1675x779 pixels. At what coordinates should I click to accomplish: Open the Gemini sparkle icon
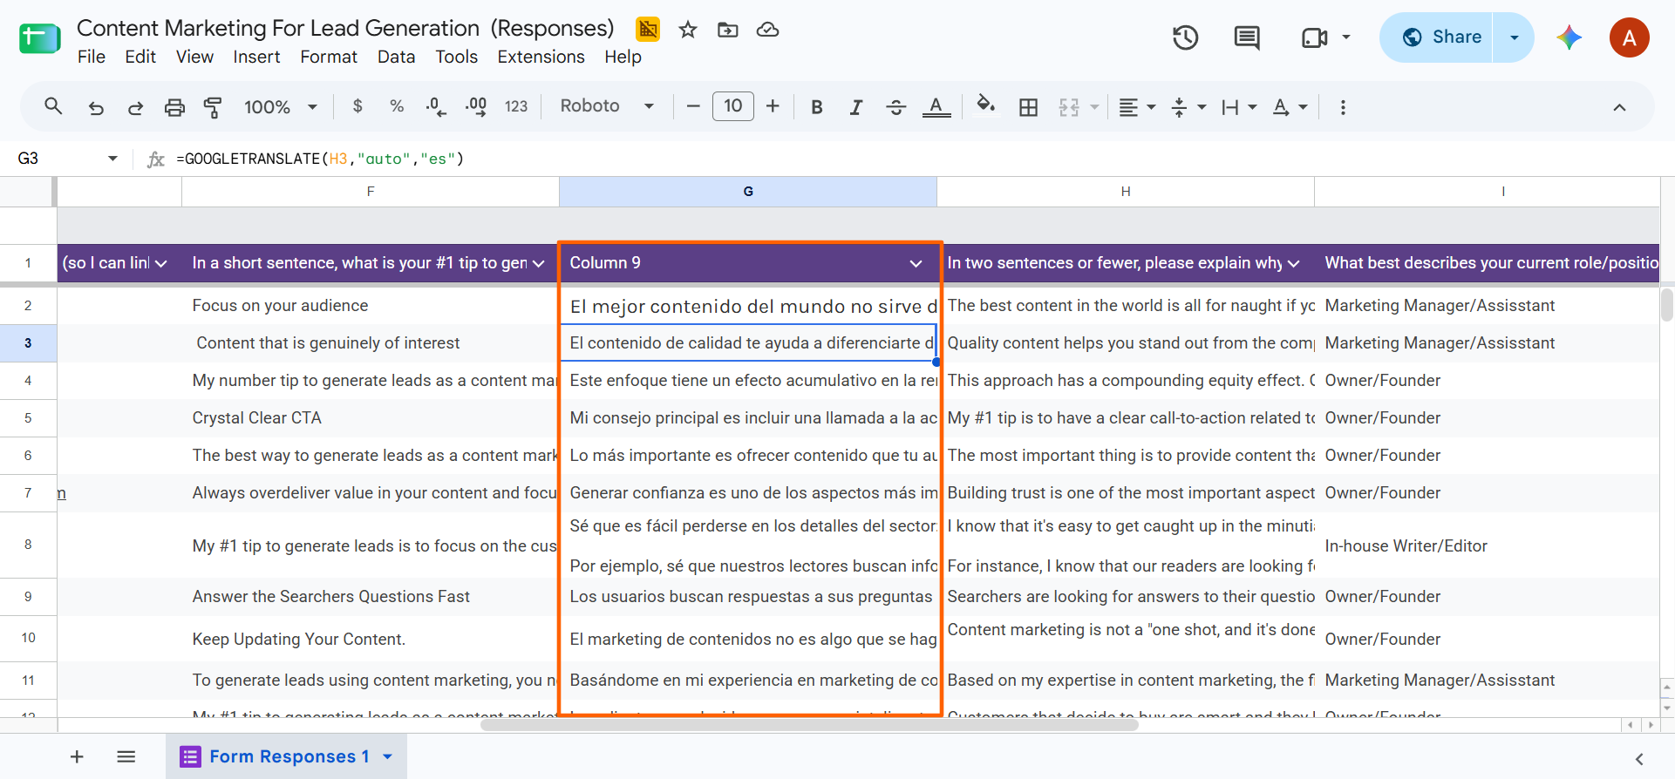pyautogui.click(x=1569, y=37)
